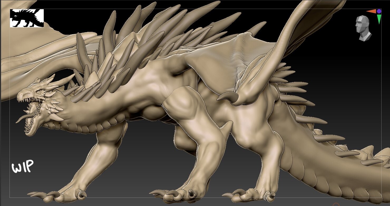The image size is (390, 206).
Task: Click the polygon head orientation gizmo
Action: [x=363, y=28]
